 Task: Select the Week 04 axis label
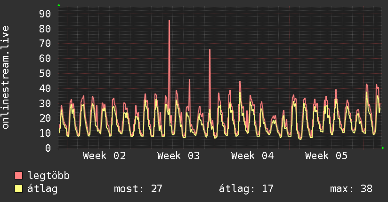pos(252,155)
